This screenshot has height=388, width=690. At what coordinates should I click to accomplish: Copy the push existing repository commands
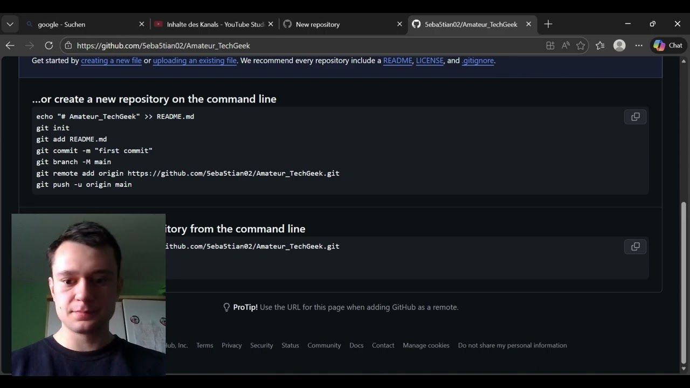pos(635,247)
